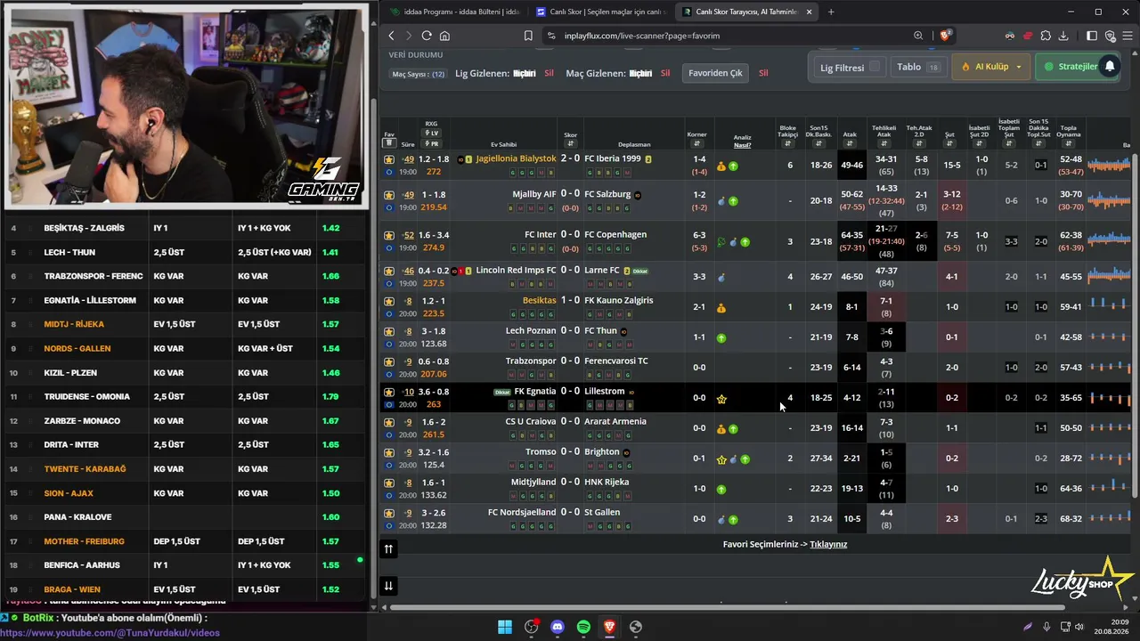1140x641 pixels.
Task: Open browser hamburger menu
Action: 1128,36
